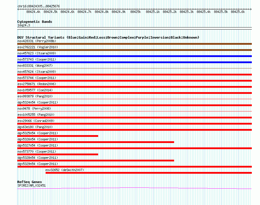The image size is (260, 205).
Task: Click the dgv5329n54 (Cooper2011) label
Action: coord(38,164)
